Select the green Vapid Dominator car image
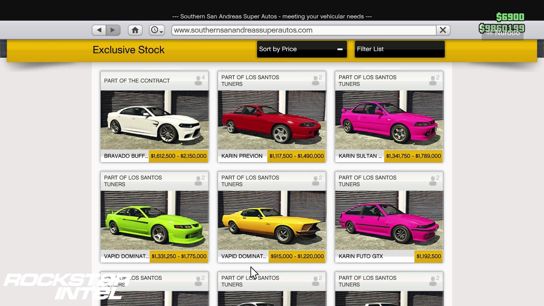The width and height of the screenshot is (544, 306). point(154,220)
